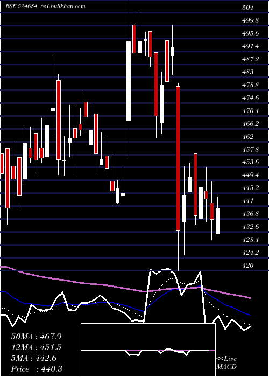Click the last white candle on the right
This screenshot has width=269, height=377.
[x=217, y=221]
